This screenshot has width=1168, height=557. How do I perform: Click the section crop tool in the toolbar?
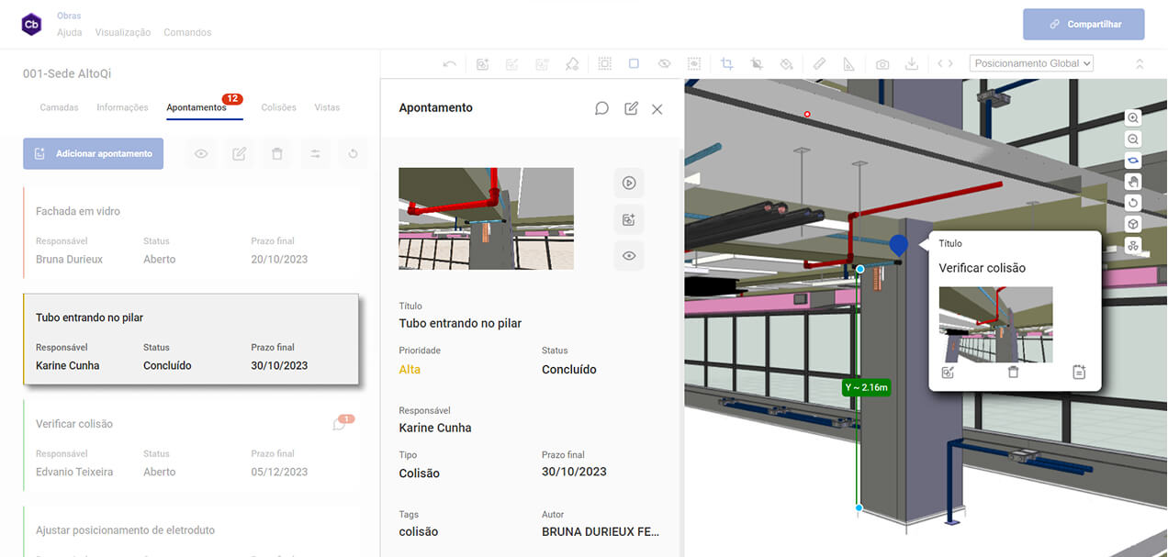coord(727,64)
